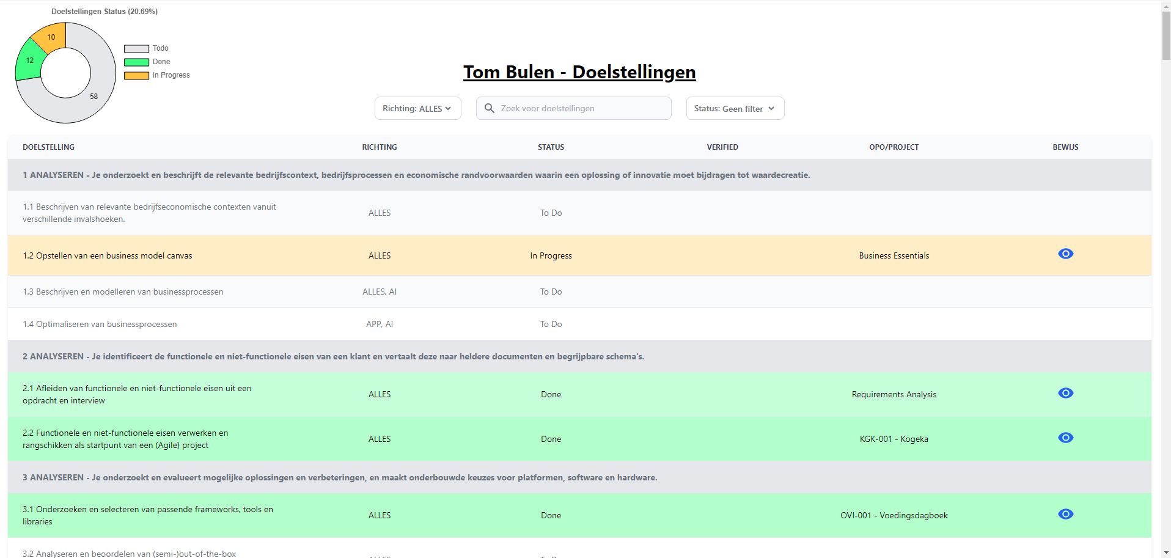Viewport: 1171px width, 558px height.
Task: Open eye icon for KGK-001 - Kogeka
Action: click(x=1065, y=438)
